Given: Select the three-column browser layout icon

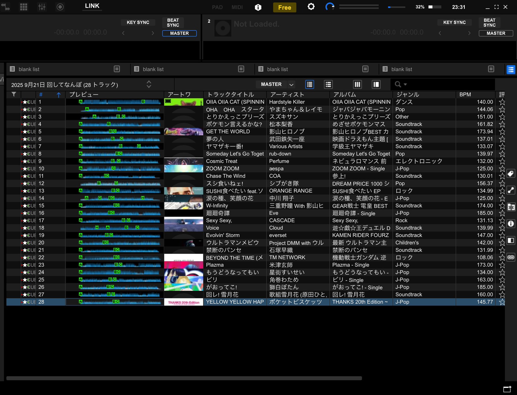Looking at the screenshot, I should point(357,84).
